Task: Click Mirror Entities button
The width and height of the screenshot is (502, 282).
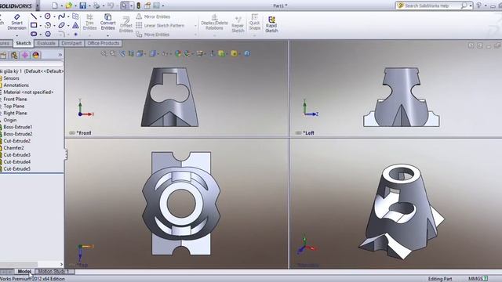Action: coord(154,16)
